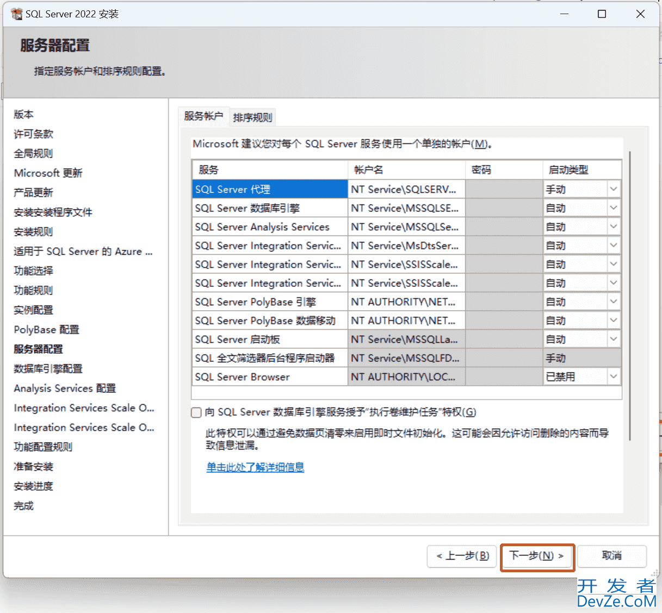Switch to the 服务帐户 tab
Image resolution: width=662 pixels, height=613 pixels.
click(203, 116)
